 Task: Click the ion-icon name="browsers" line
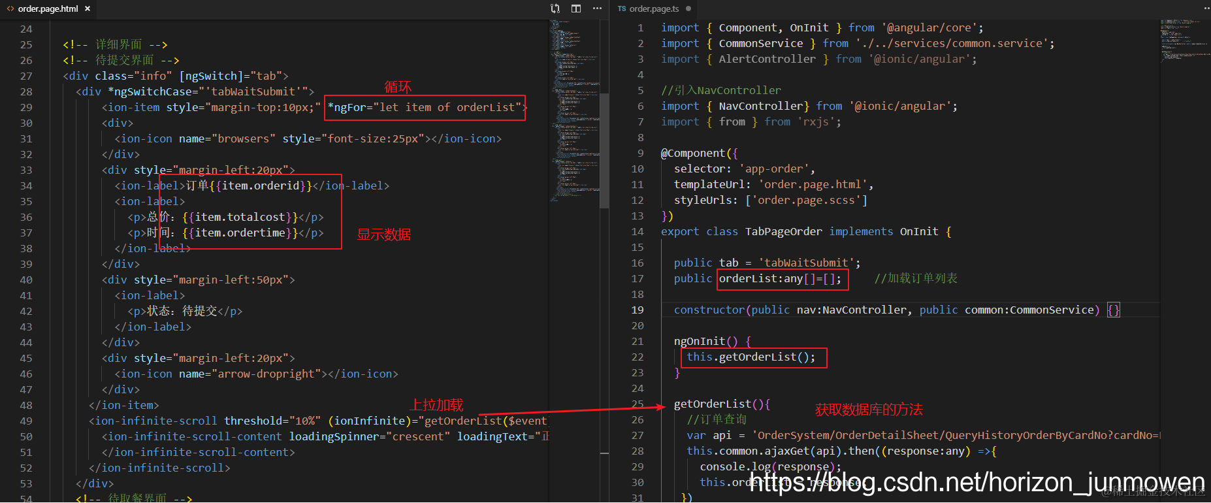click(x=308, y=138)
